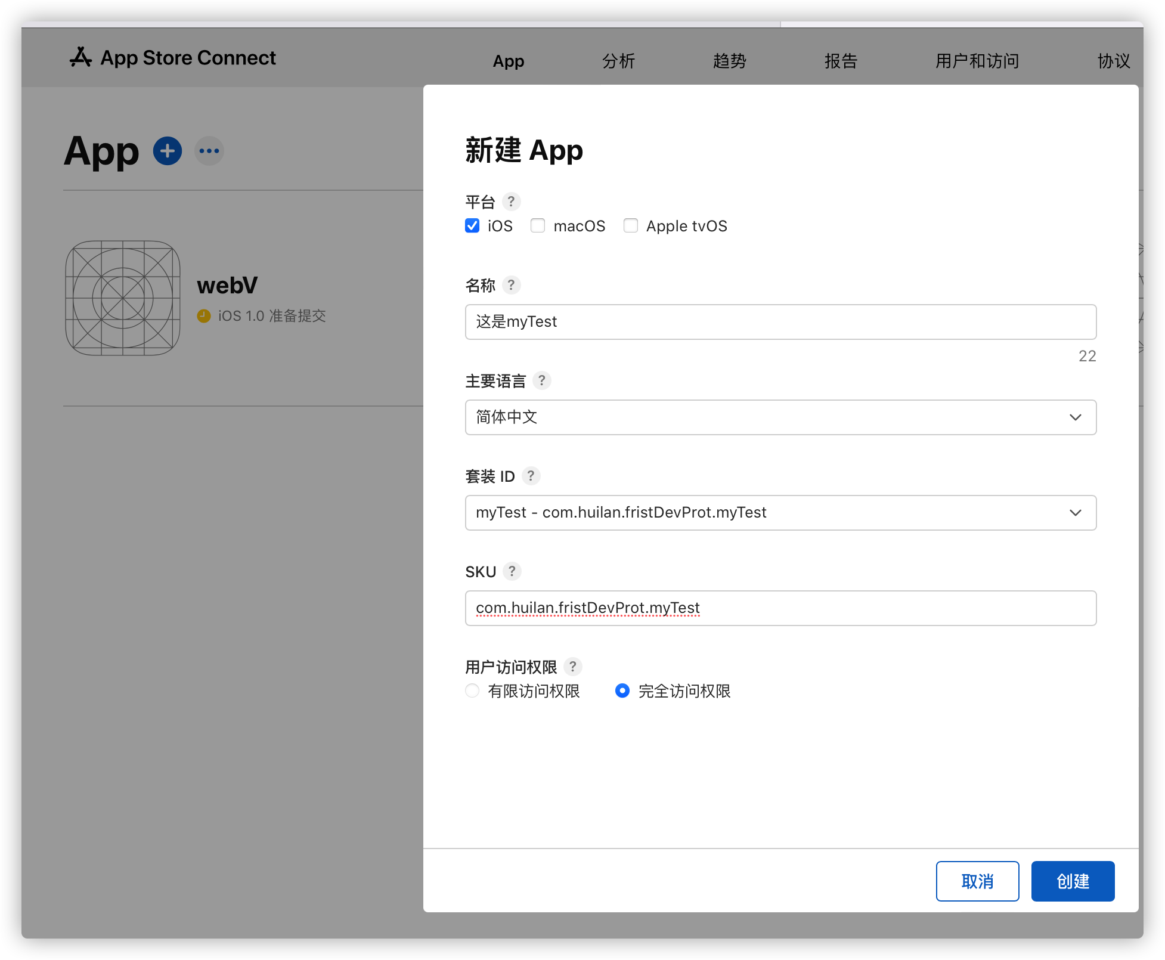Open the 用户和访问 tab
Image resolution: width=1165 pixels, height=960 pixels.
pos(977,61)
